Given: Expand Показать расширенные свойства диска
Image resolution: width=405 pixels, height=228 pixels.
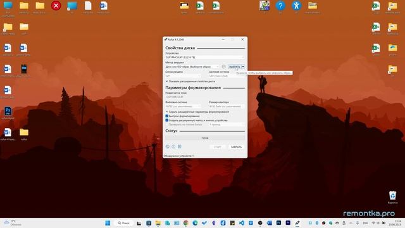Looking at the screenshot, I should pyautogui.click(x=190, y=82).
